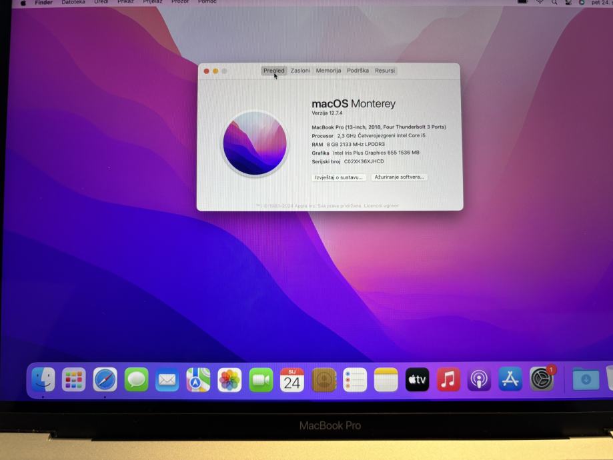
Task: Open the Prikaz menu
Action: tap(125, 2)
